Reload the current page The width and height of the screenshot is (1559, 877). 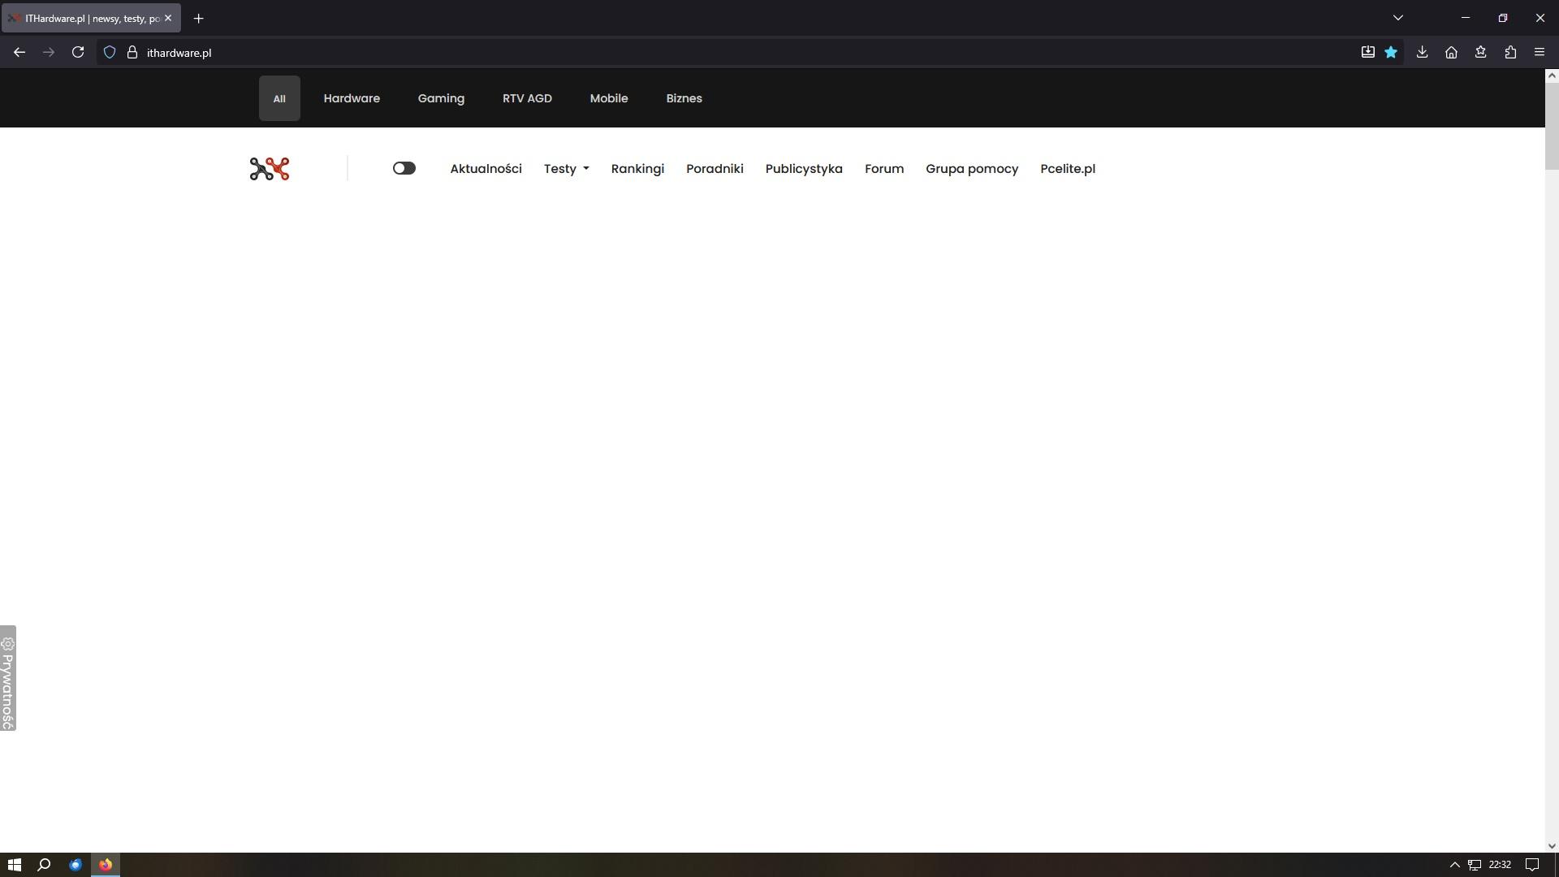78,52
